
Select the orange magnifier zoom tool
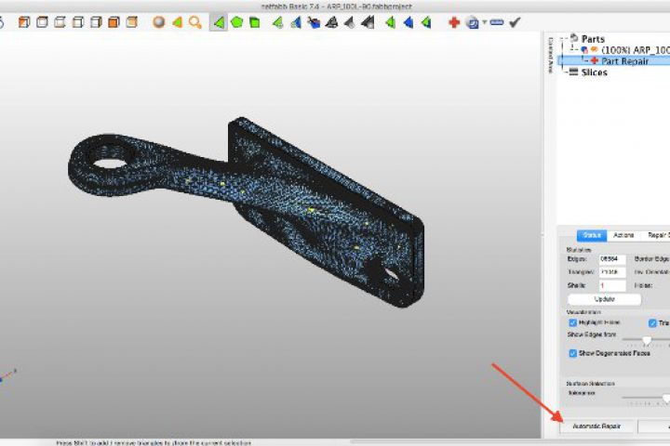pyautogui.click(x=195, y=22)
